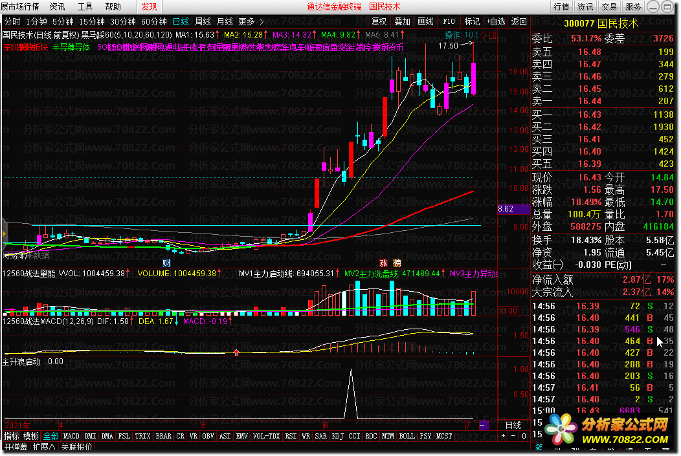The height and width of the screenshot is (456, 681).
Task: Click the 榜 marker below the chart
Action: [397, 263]
